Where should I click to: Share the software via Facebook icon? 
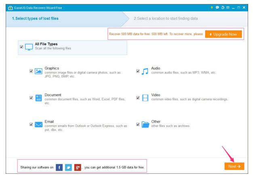[59, 167]
